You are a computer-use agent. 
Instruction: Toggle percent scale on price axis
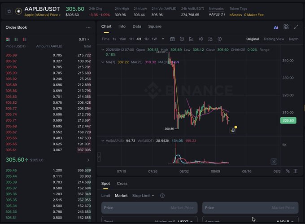pos(288,171)
